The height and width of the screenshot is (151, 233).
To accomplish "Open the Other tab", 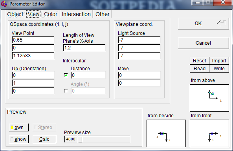I will 103,14.
